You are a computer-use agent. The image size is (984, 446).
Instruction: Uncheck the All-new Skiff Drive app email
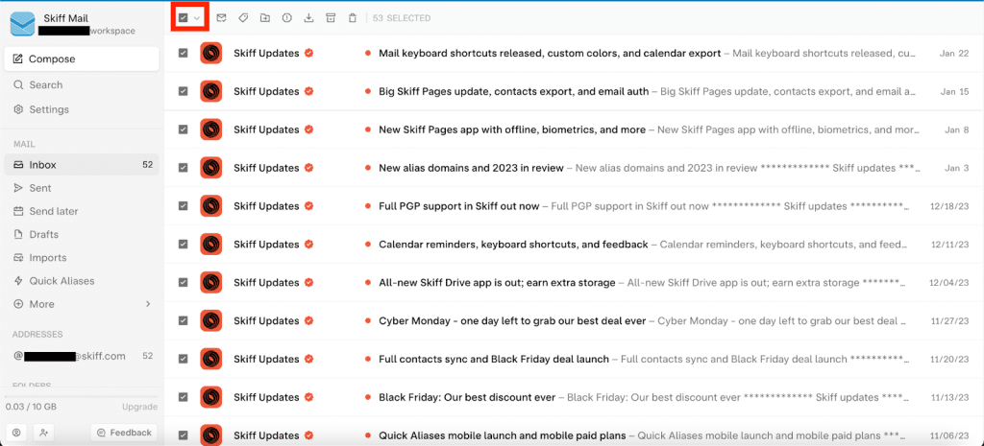[x=183, y=283]
